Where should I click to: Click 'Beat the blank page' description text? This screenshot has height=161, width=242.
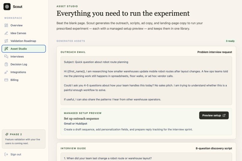point(129,26)
